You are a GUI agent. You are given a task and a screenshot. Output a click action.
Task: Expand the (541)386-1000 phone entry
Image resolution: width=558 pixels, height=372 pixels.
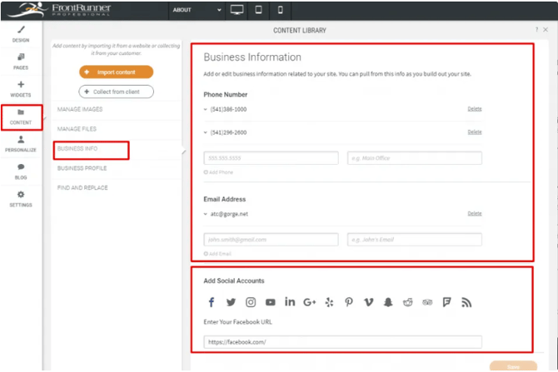[206, 109]
